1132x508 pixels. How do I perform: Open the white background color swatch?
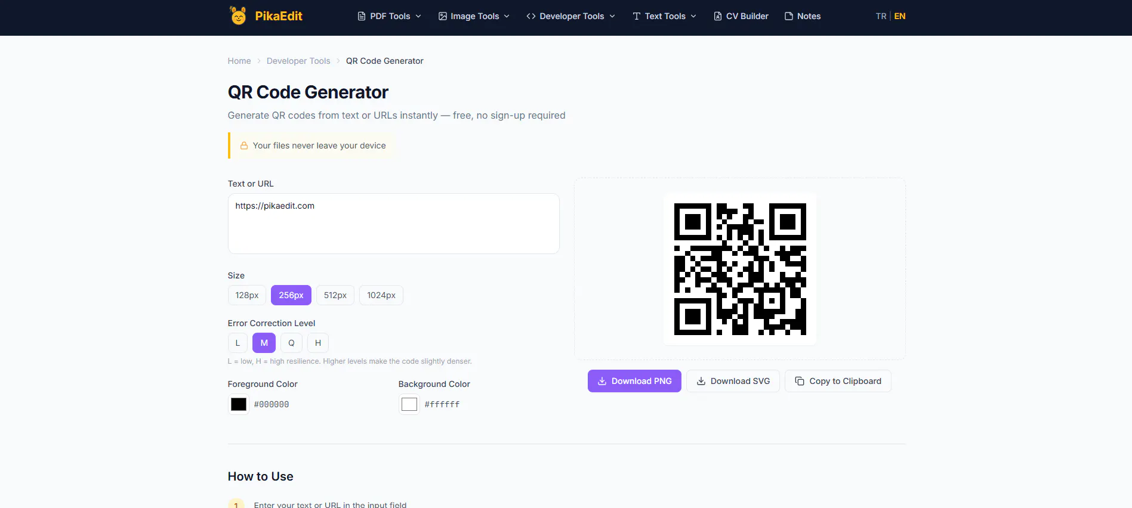[409, 404]
